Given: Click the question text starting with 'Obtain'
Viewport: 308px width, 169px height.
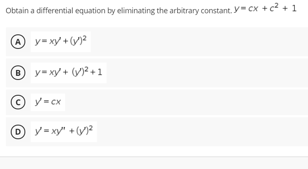Looking at the screenshot, I should coord(119,11).
